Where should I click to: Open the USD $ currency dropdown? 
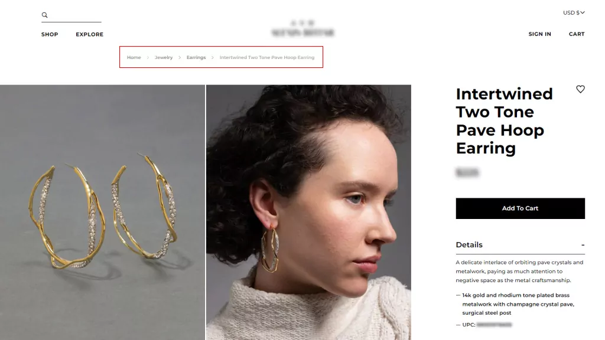(x=574, y=13)
